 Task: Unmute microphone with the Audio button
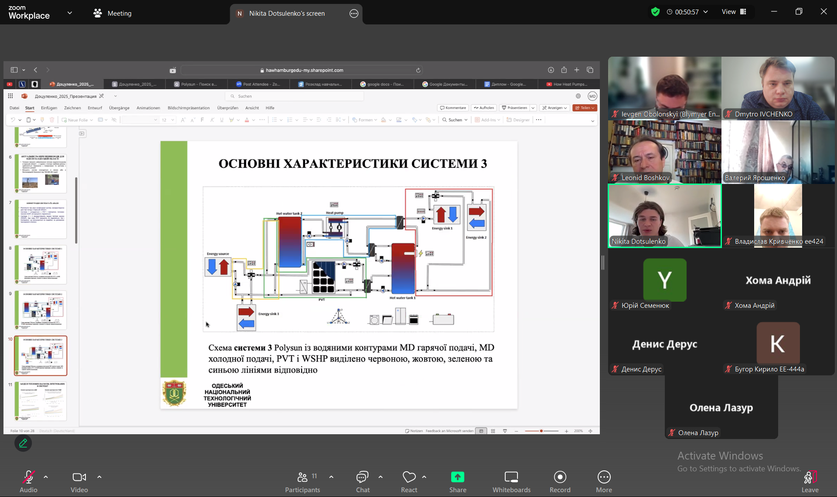(x=28, y=481)
